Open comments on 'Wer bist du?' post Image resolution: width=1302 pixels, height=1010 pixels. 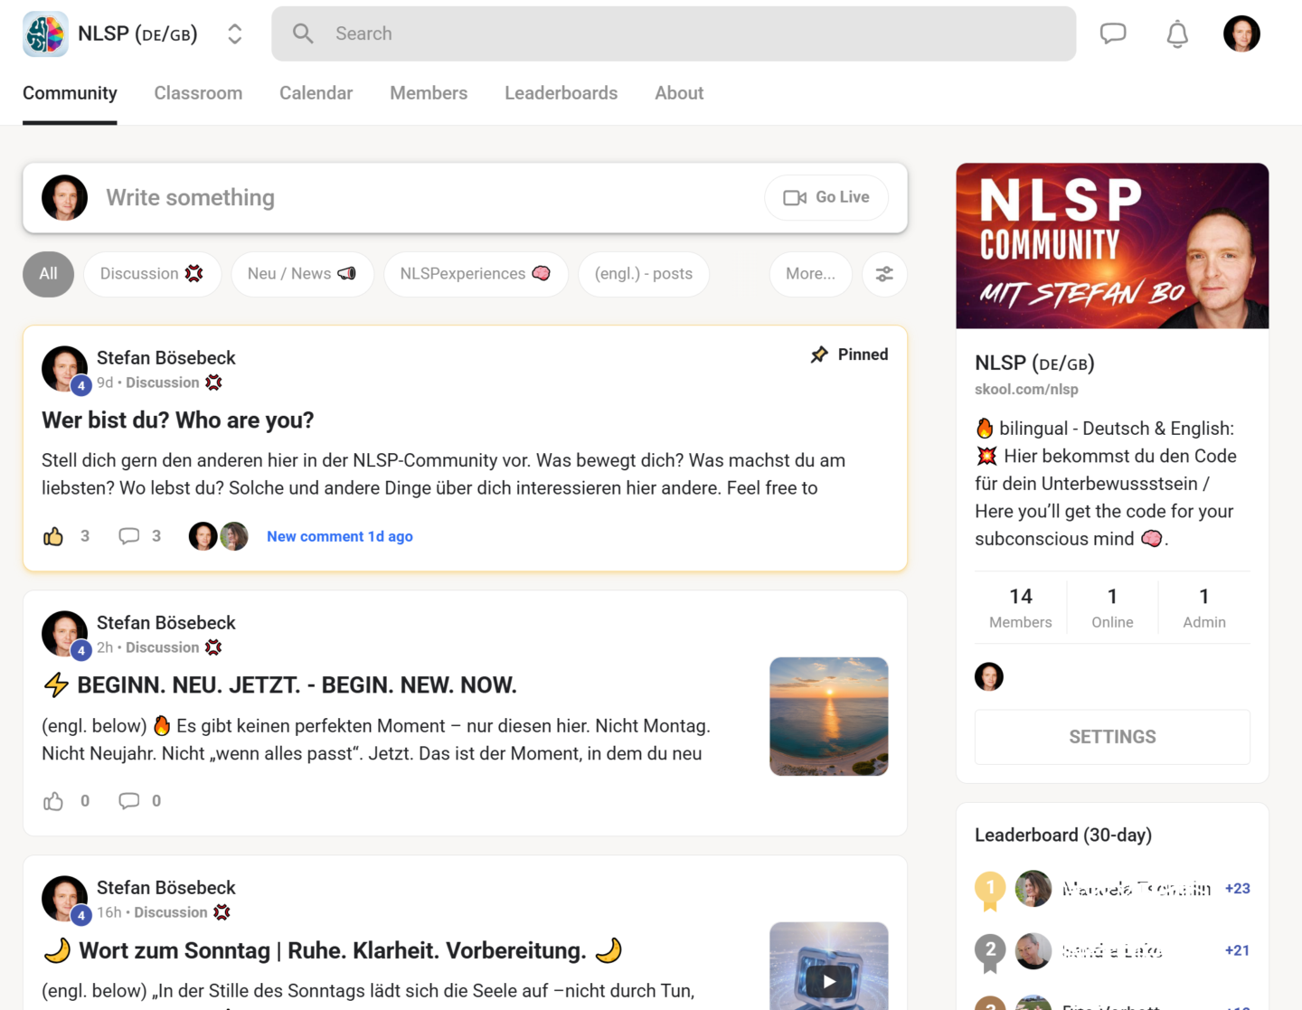[x=129, y=536]
